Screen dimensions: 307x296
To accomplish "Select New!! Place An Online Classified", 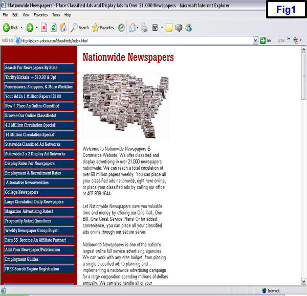I will point(39,106).
